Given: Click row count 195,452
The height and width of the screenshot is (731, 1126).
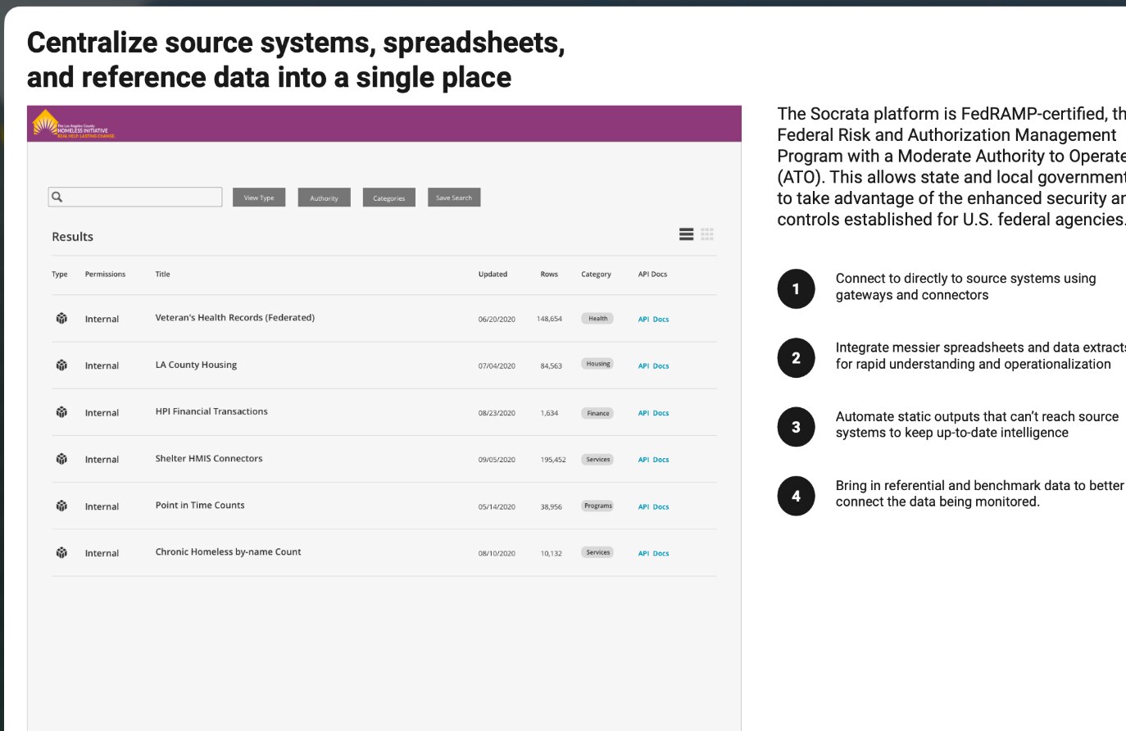Looking at the screenshot, I should (553, 460).
